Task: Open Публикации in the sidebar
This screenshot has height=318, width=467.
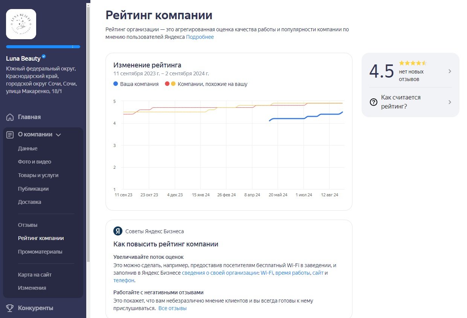Action: (x=33, y=189)
